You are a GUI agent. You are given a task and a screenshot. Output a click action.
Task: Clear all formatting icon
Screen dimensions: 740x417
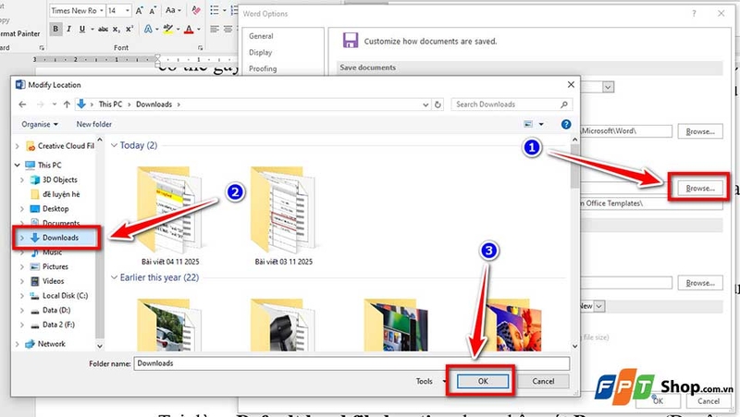tap(196, 10)
